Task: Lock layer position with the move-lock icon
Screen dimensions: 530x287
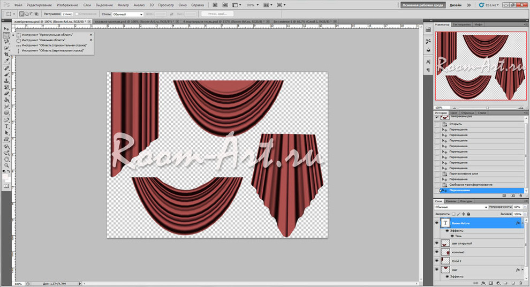Action: tap(464, 214)
